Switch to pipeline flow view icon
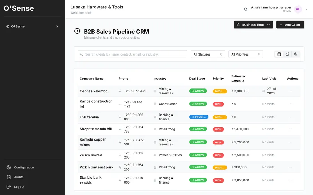This screenshot has width=313, height=195. pos(287,54)
